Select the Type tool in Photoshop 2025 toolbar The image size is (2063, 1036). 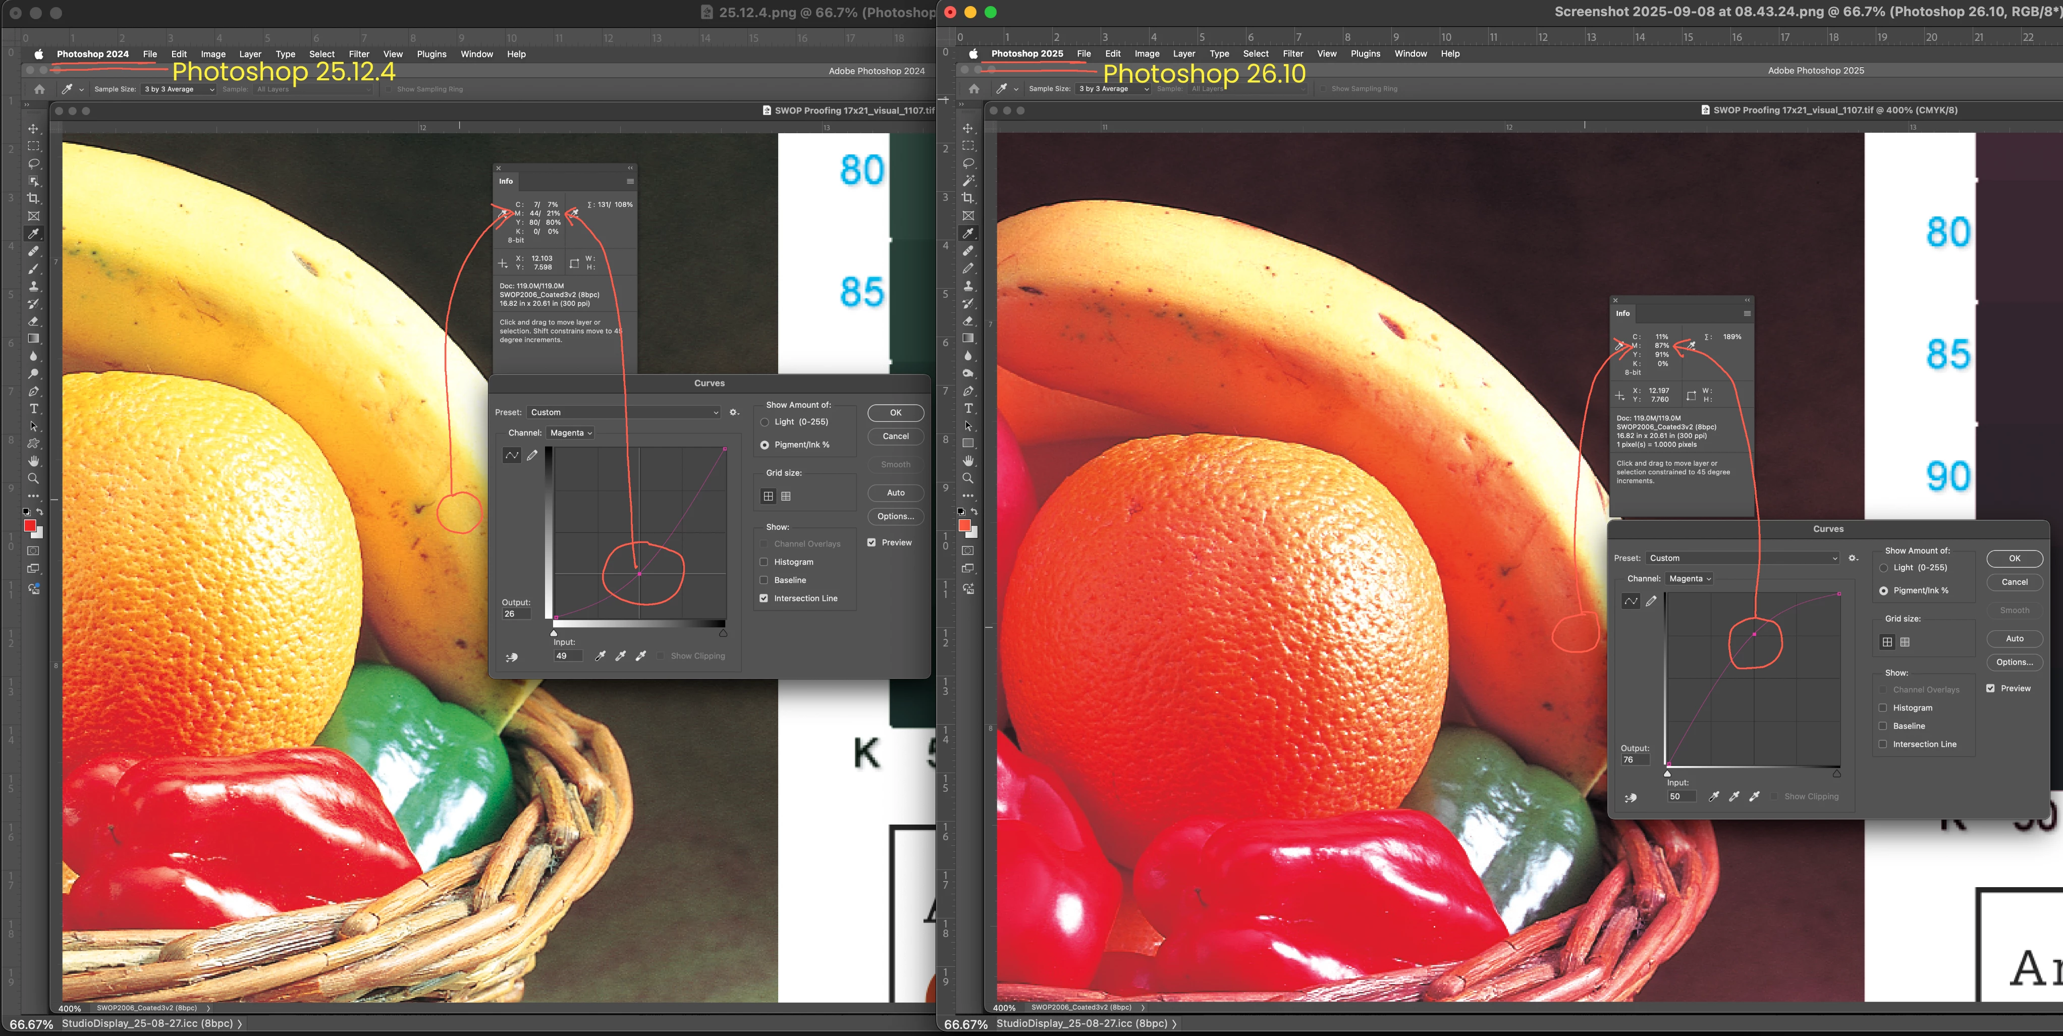pos(968,408)
